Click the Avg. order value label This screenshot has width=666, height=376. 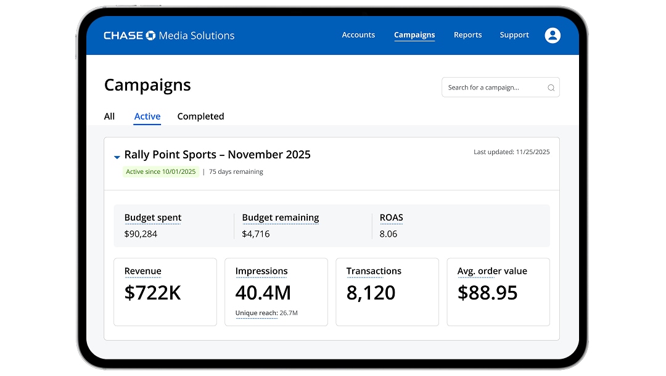492,271
